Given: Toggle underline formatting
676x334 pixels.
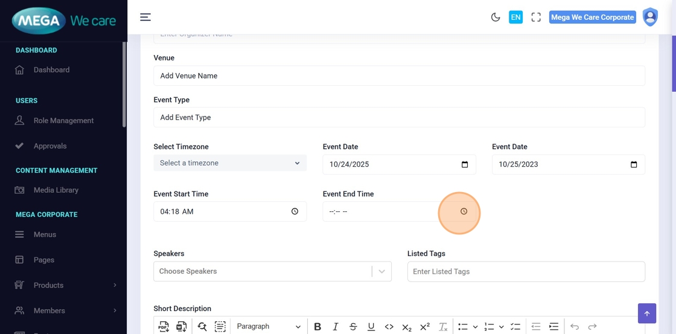Looking at the screenshot, I should 371,327.
